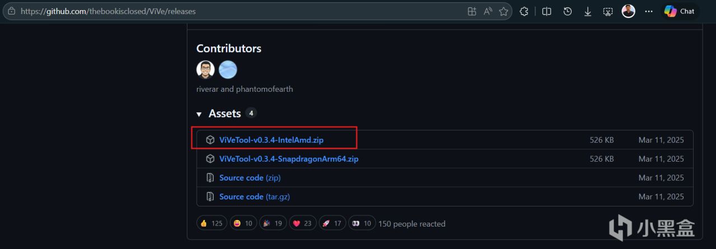Download ViVeTool-v0.3.4-IntelAmd.zip
The height and width of the screenshot is (249, 716).
[271, 140]
